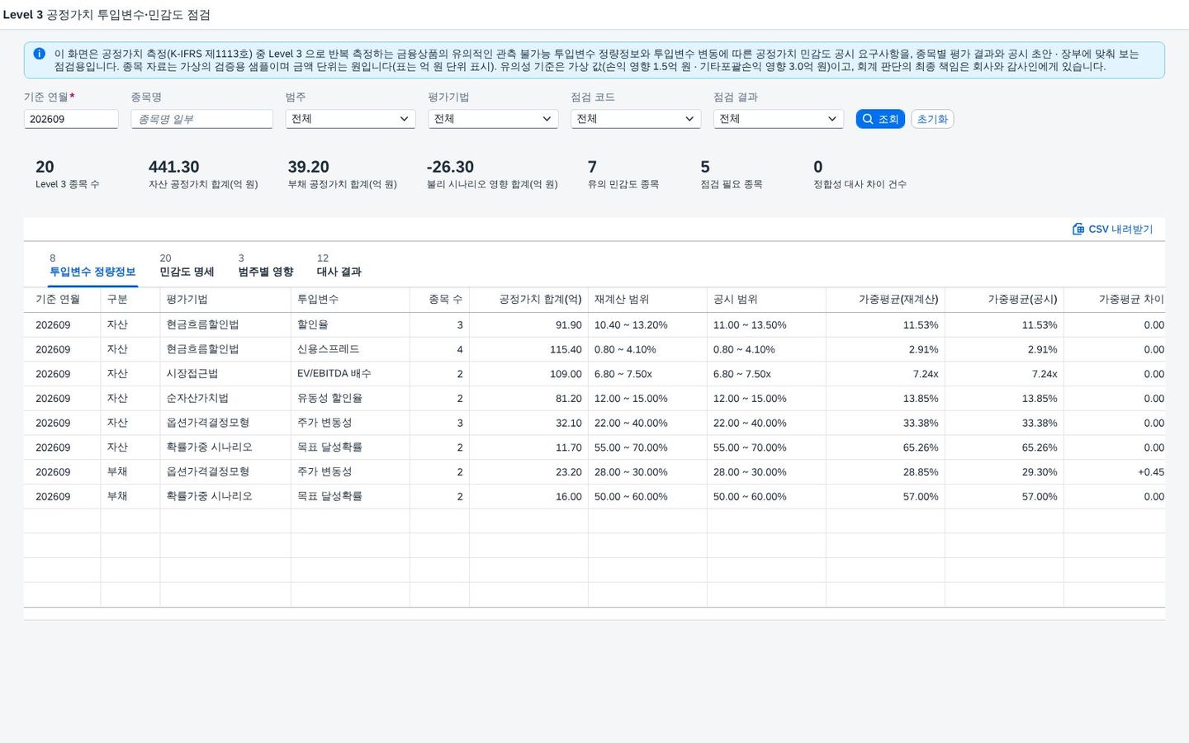Reset filters with the 초기화 button
This screenshot has height=743, width=1189.
[932, 119]
